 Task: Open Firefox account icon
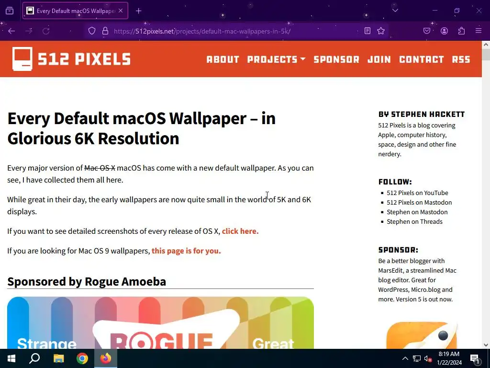[444, 31]
